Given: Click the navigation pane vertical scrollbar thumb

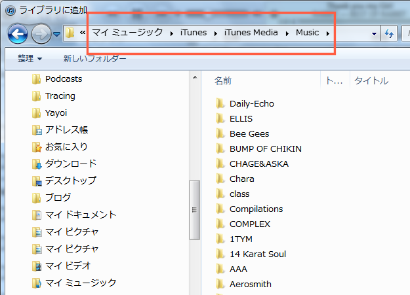Looking at the screenshot, I should [194, 210].
